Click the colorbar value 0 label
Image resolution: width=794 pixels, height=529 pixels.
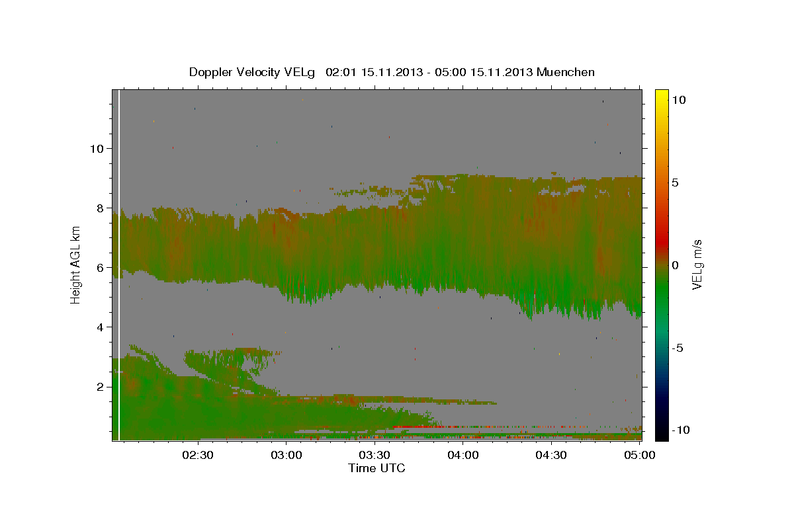pyautogui.click(x=675, y=265)
